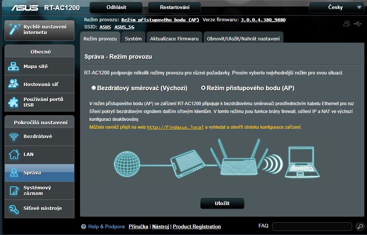This screenshot has width=367, height=235.
Task: Open the Nástroj link
Action: [x=160, y=226]
